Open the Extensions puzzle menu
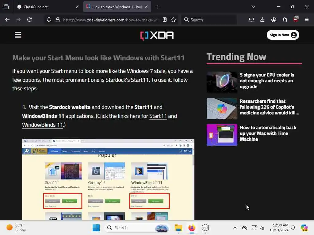The height and width of the screenshot is (235, 314). click(285, 20)
